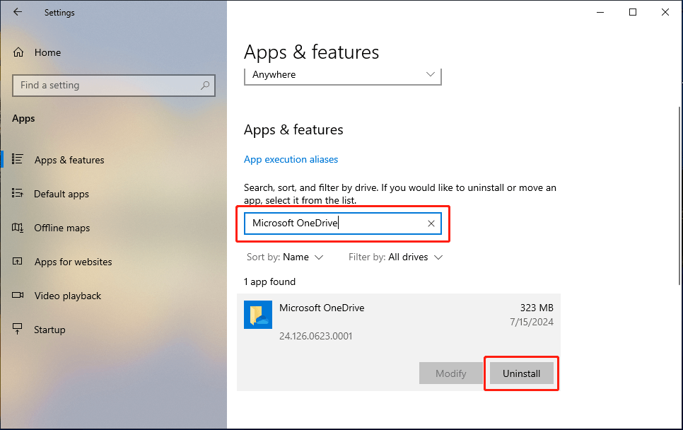This screenshot has height=430, width=683.
Task: Click the Apps & features list icon
Action: click(18, 159)
